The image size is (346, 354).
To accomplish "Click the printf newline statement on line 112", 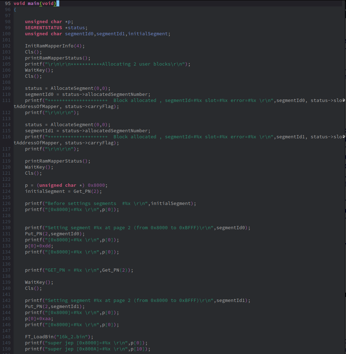I will coord(52,113).
